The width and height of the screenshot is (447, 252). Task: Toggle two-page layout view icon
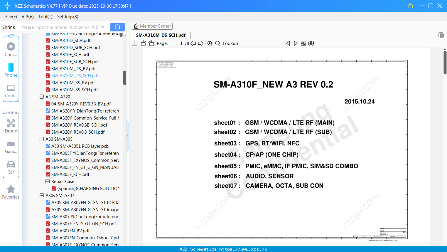pyautogui.click(x=135, y=43)
